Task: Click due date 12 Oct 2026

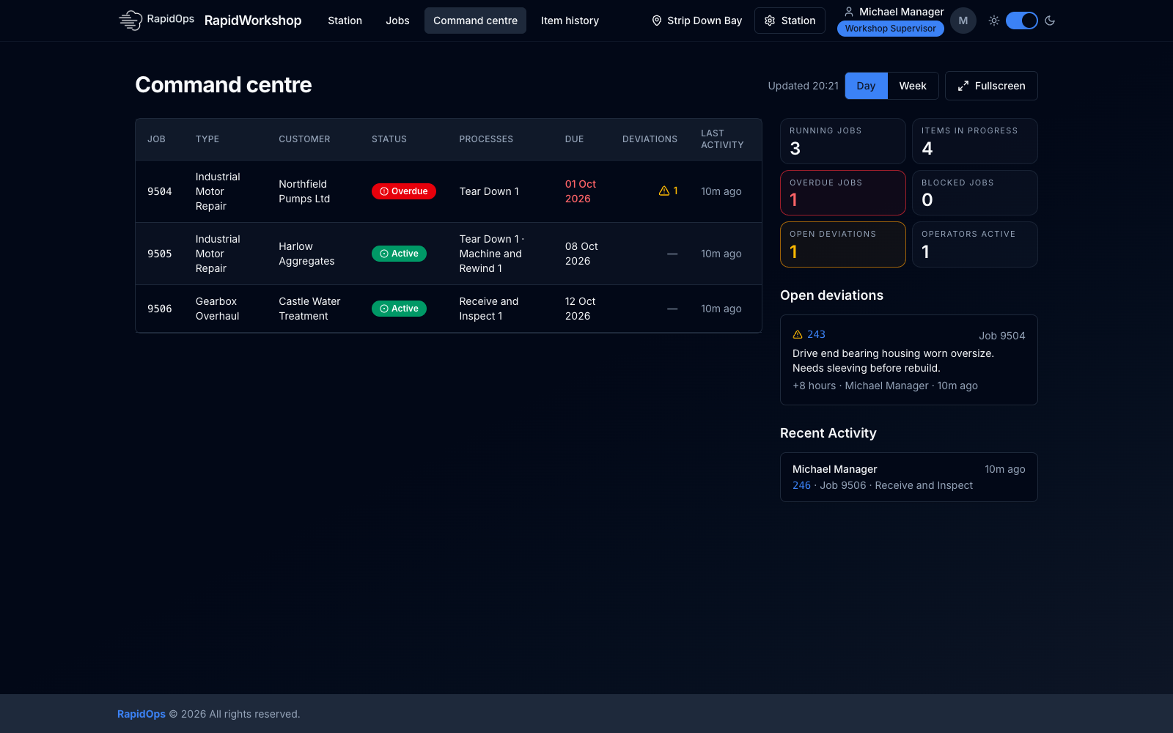Action: 581,309
